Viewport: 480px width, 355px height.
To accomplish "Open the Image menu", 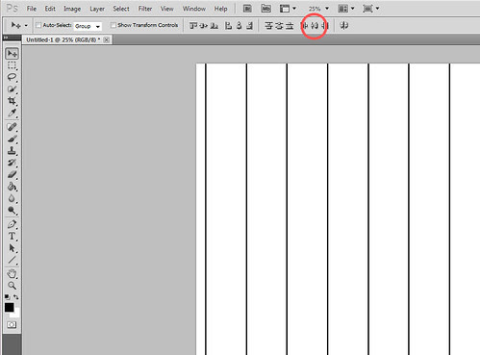I will tap(72, 9).
